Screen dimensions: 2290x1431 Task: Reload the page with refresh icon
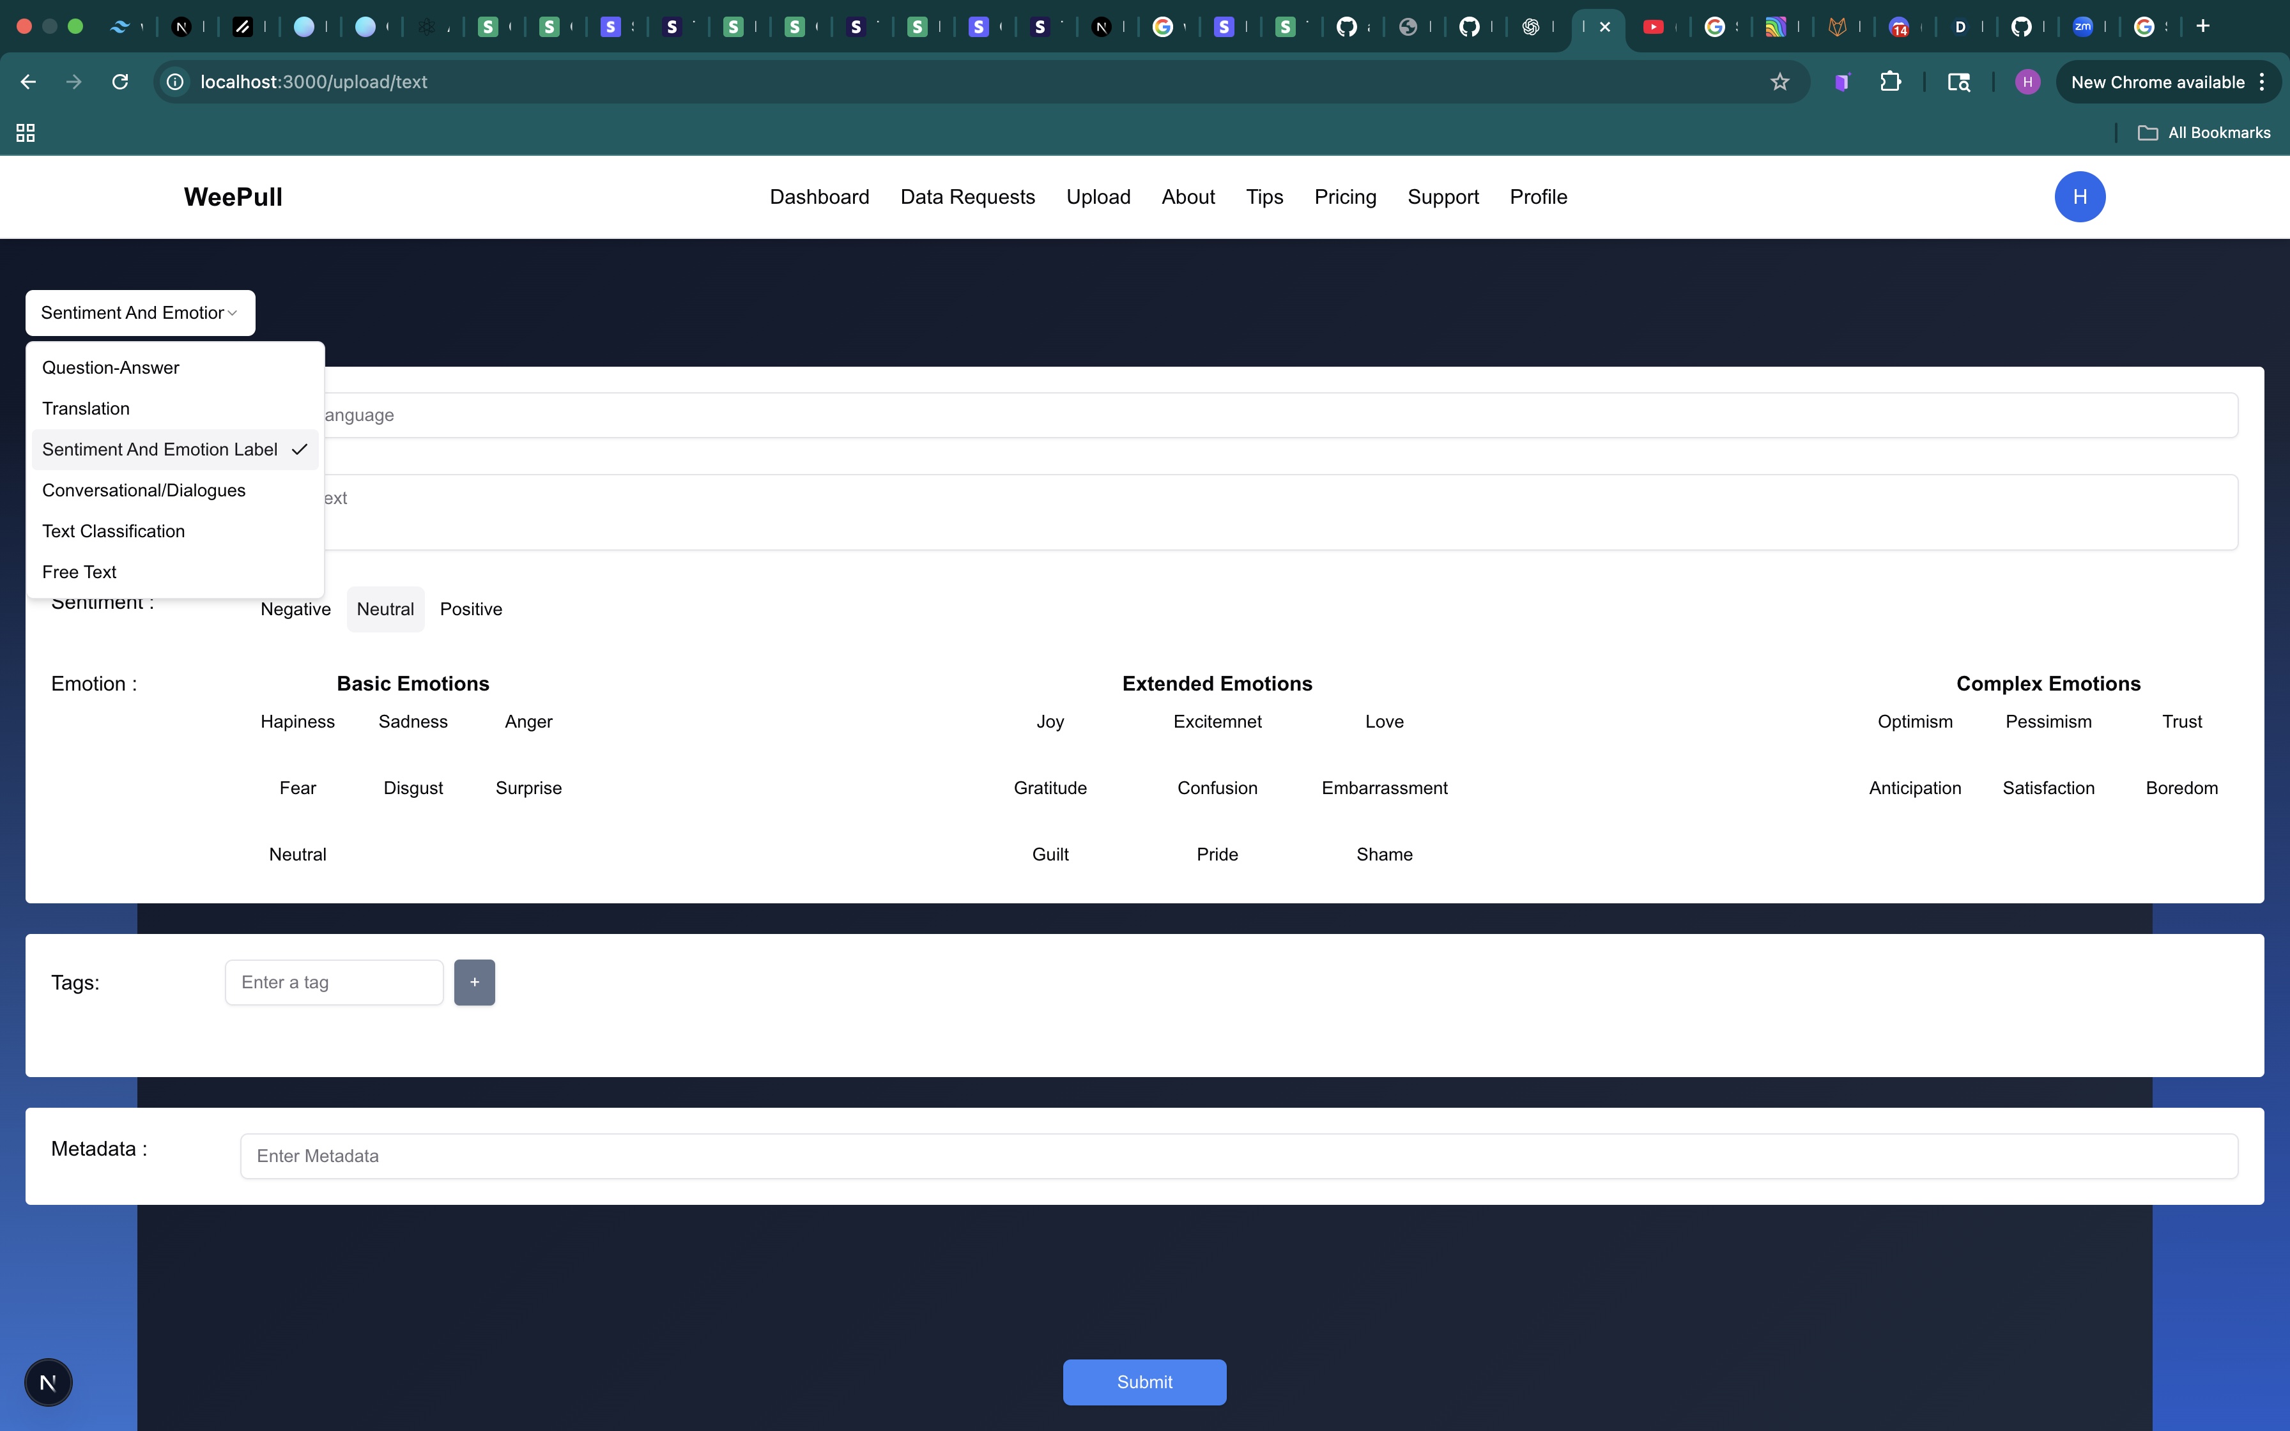120,82
